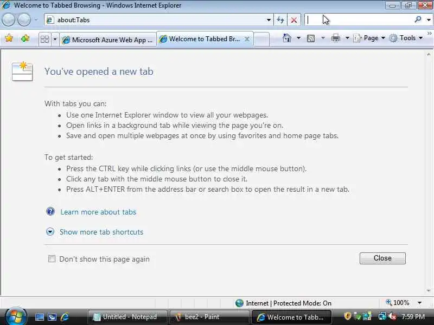Open the Favorites Center star icon

[x=9, y=38]
